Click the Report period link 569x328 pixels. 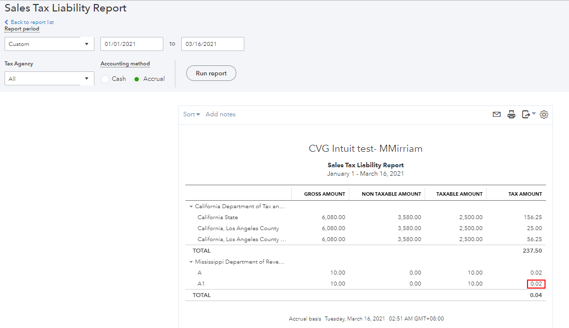click(21, 28)
